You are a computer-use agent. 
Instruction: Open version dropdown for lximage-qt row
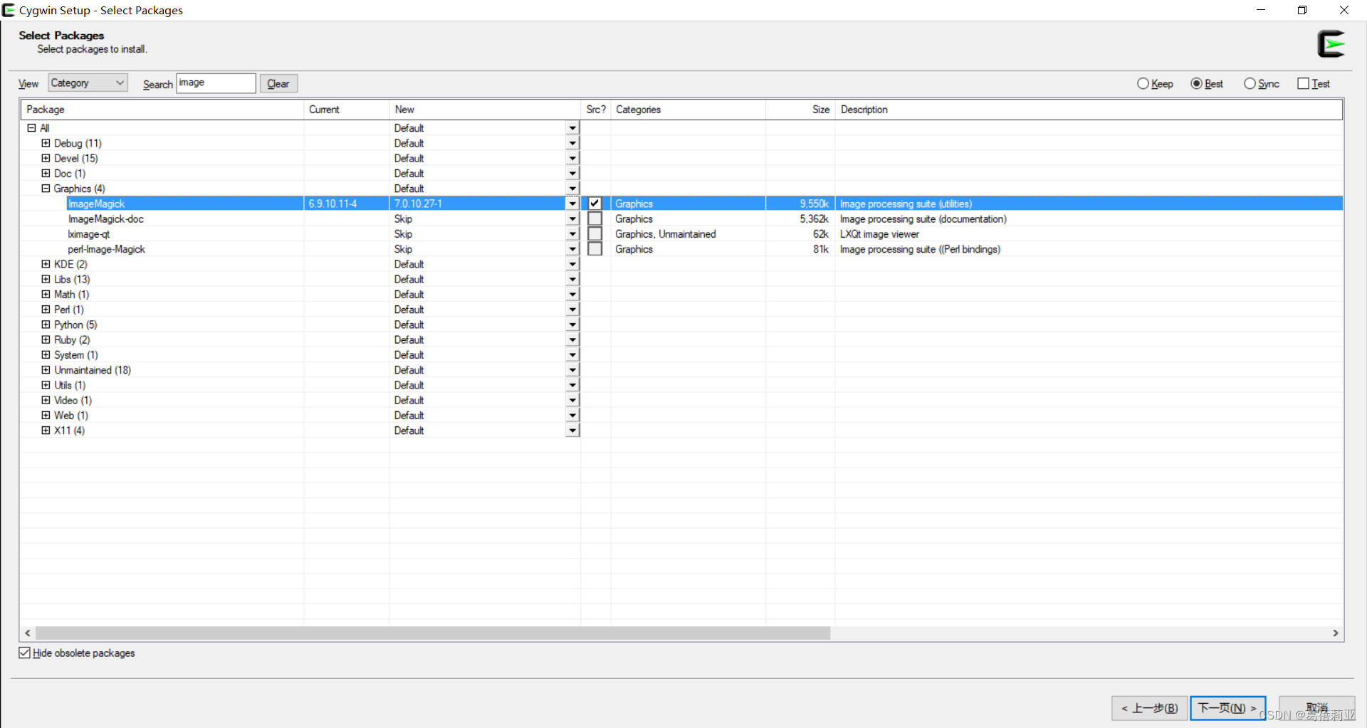click(572, 233)
